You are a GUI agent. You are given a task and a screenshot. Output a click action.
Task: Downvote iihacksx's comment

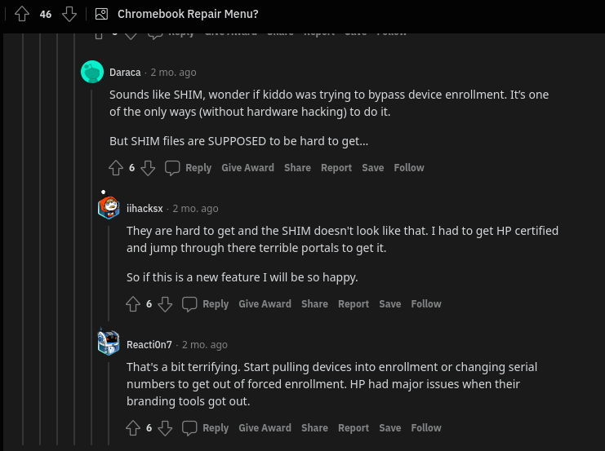[x=165, y=304]
